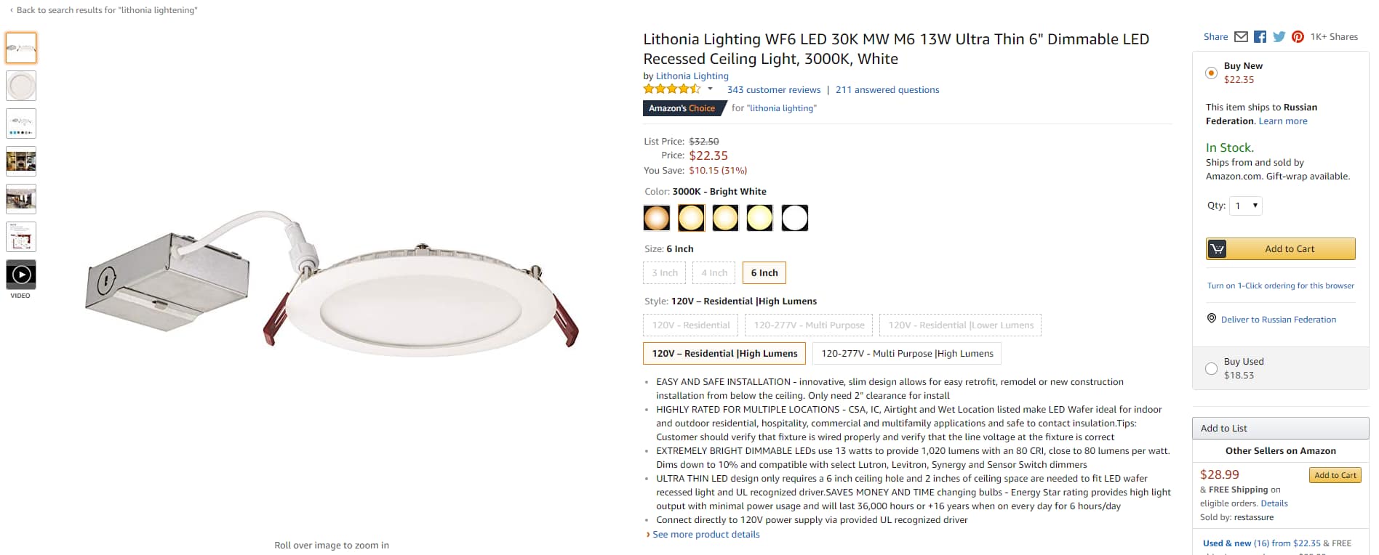Select the Buy New radio button
This screenshot has height=555, width=1379.
(x=1211, y=73)
